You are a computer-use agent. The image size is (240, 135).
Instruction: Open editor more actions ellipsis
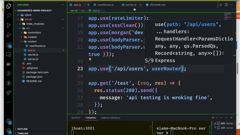point(231,5)
